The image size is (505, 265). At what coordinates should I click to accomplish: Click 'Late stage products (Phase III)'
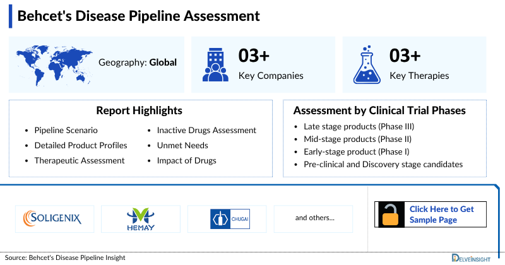(x=359, y=126)
